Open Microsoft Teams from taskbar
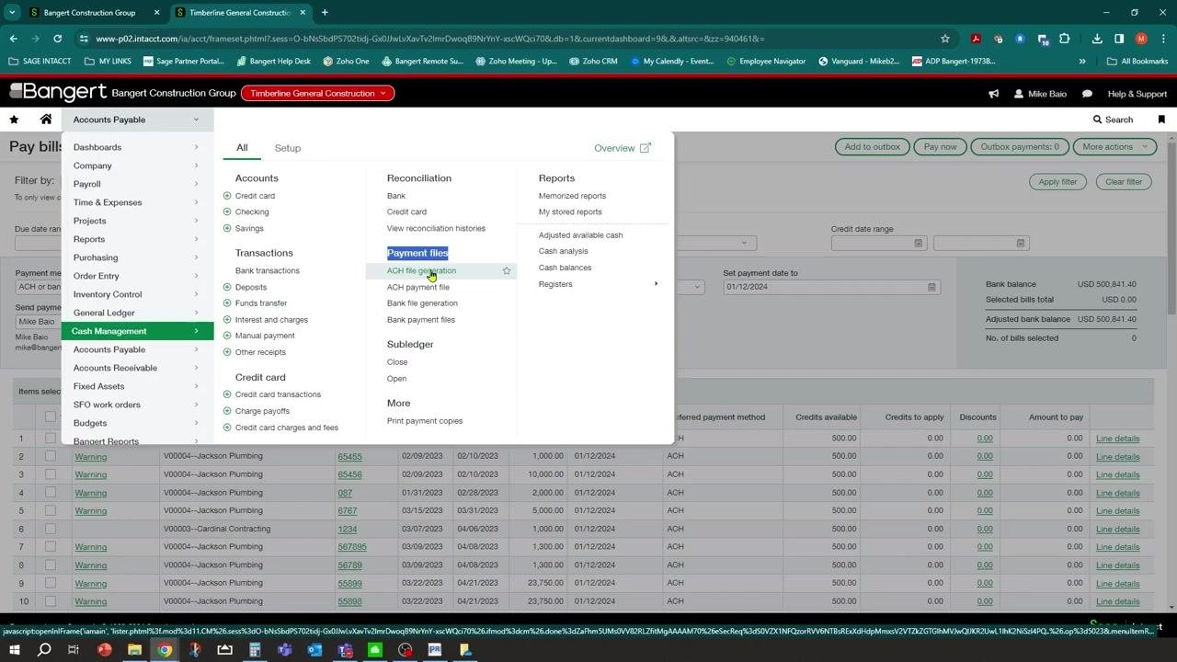 [285, 650]
